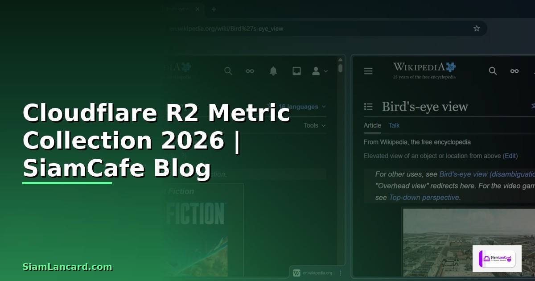Open a new browser tab with the plus
Screen dimensions: 535x281
coord(214,9)
